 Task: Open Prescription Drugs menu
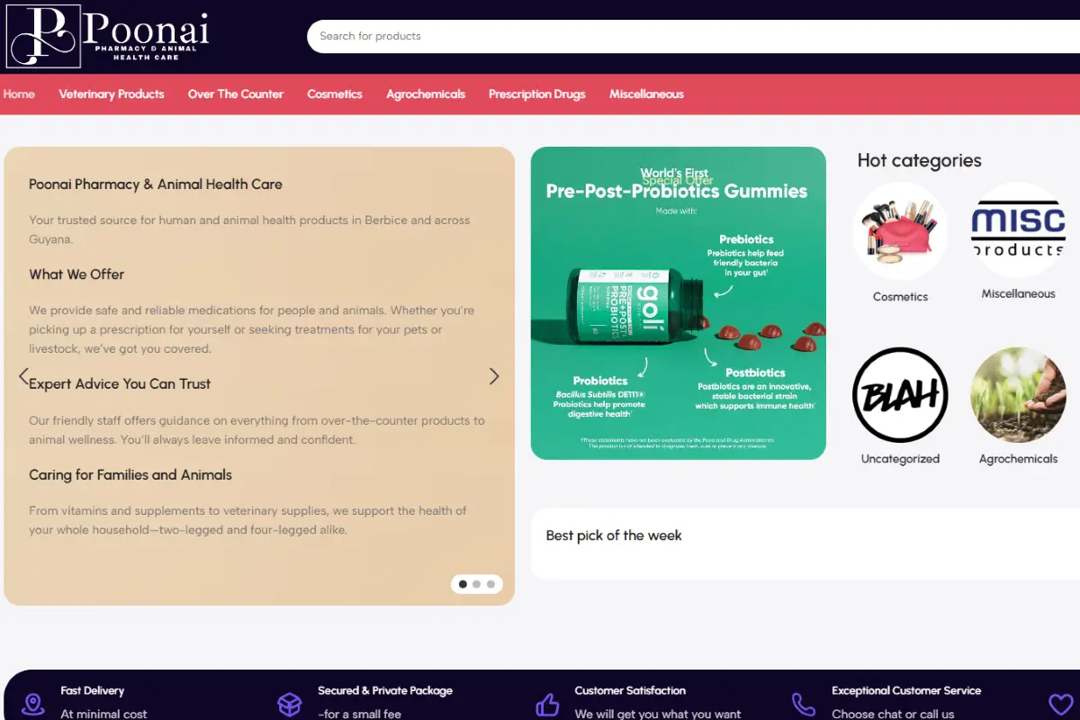537,94
